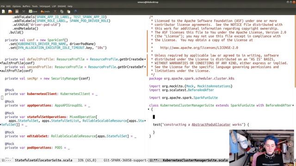Click the Cut scissors icon
The height and width of the screenshot is (166, 296).
click(x=55, y=12)
